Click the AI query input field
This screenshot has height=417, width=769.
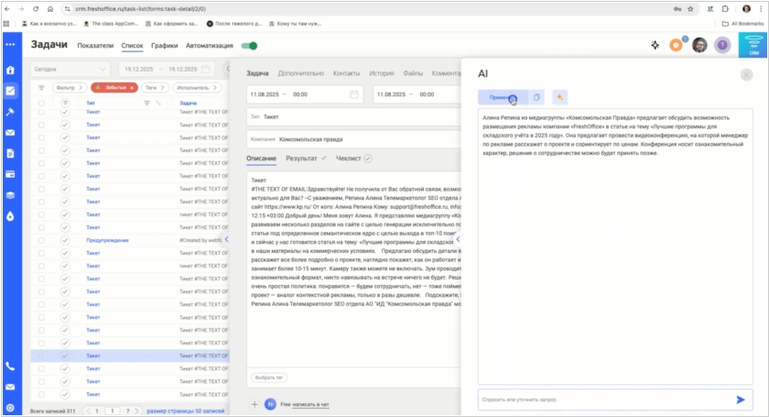(x=604, y=400)
